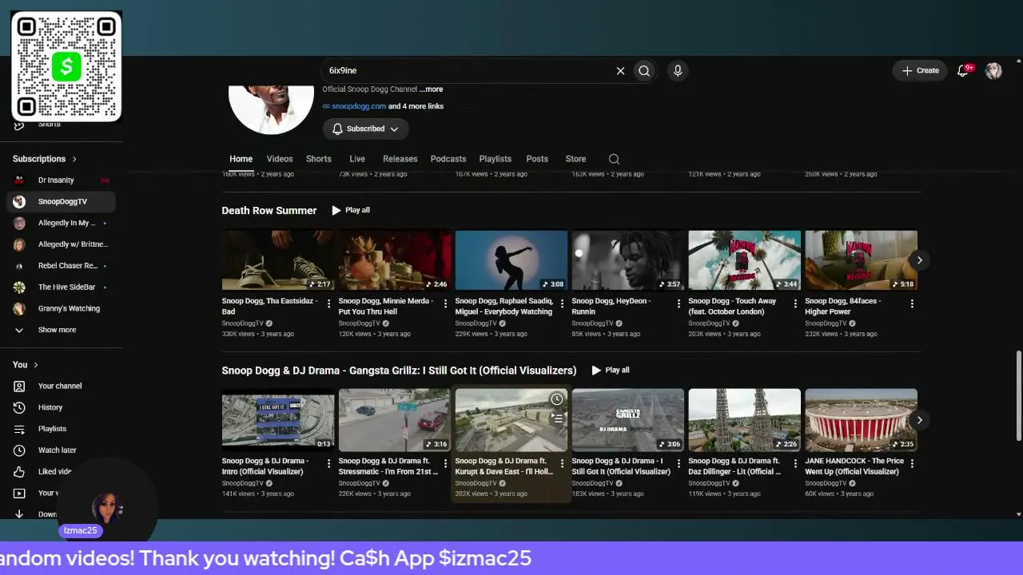The width and height of the screenshot is (1023, 575).
Task: Open options for I'm From 21st video
Action: (x=445, y=463)
